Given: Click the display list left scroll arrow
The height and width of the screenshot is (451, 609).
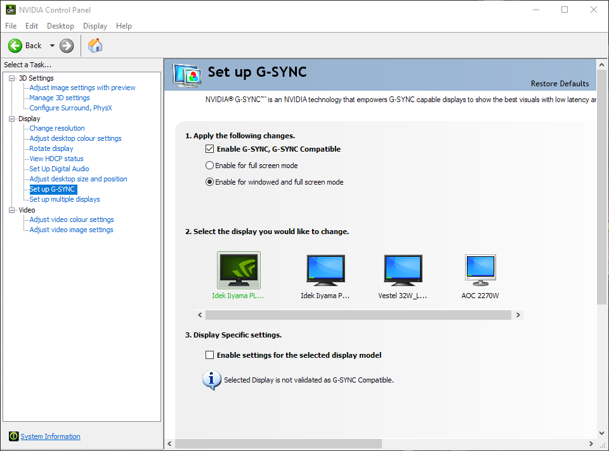Looking at the screenshot, I should click(200, 315).
